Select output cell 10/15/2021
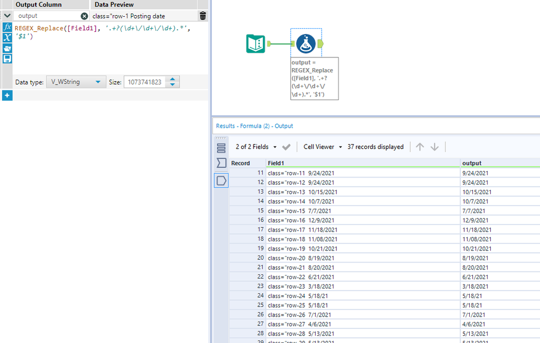Image resolution: width=540 pixels, height=343 pixels. point(500,192)
